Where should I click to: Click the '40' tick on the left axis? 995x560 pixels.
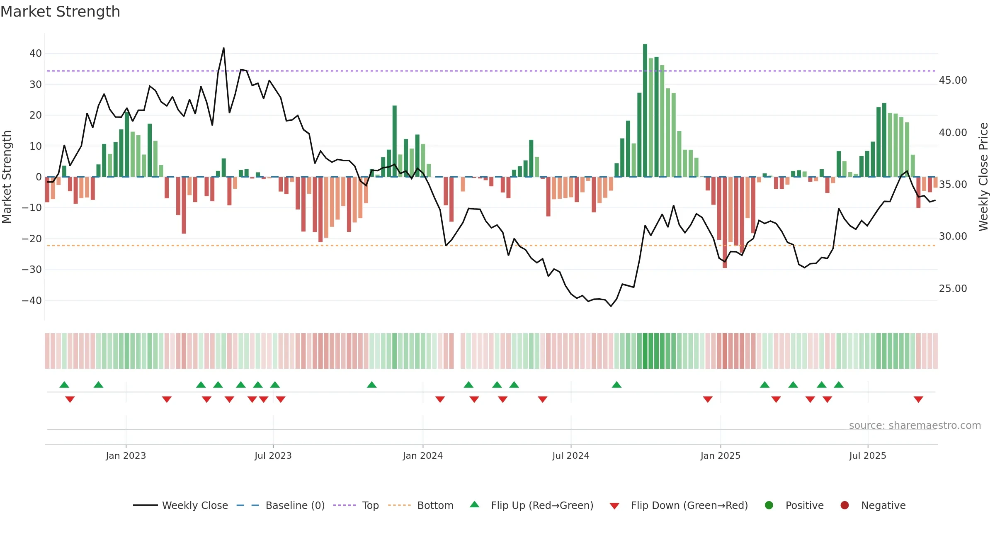[x=36, y=54]
